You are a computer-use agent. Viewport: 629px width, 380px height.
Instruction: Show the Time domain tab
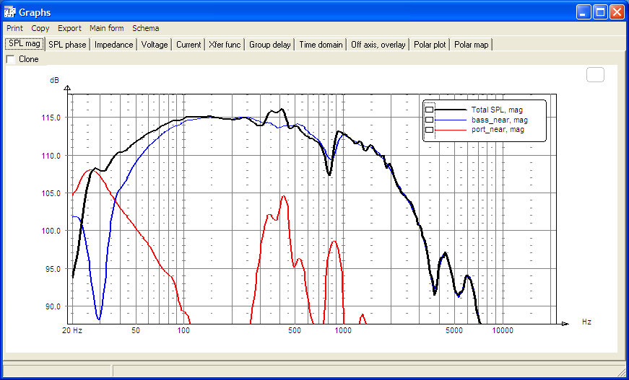click(x=321, y=45)
